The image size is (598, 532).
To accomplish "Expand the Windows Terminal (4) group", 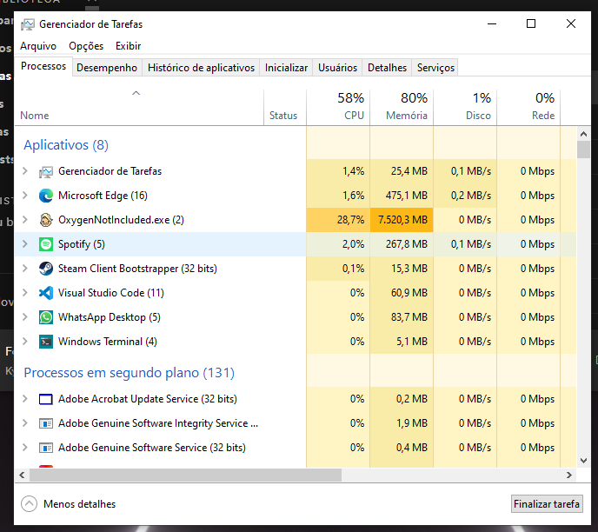I will [25, 342].
